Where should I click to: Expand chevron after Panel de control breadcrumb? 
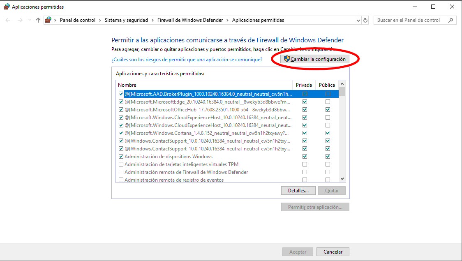(100, 20)
